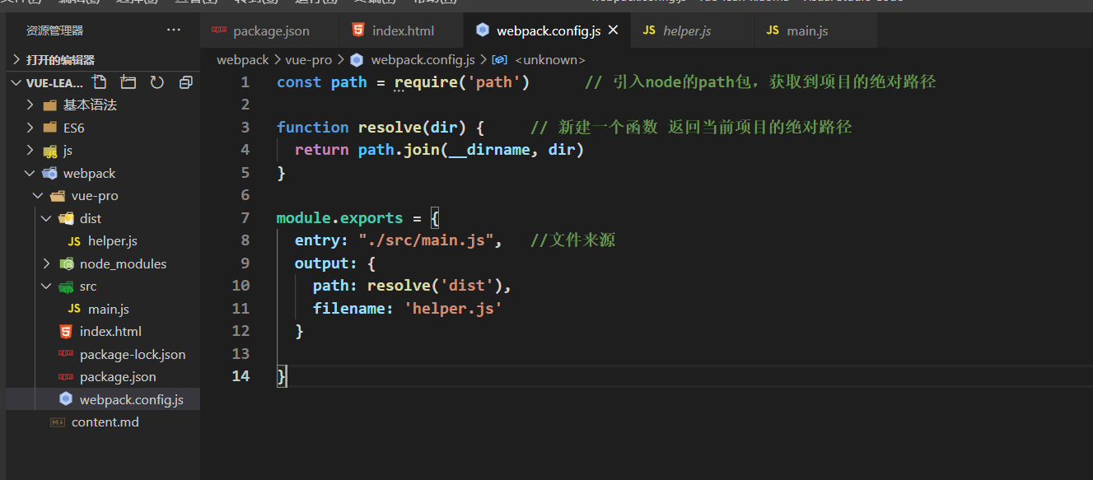Expand the 打开的编辑器 section

[x=16, y=60]
